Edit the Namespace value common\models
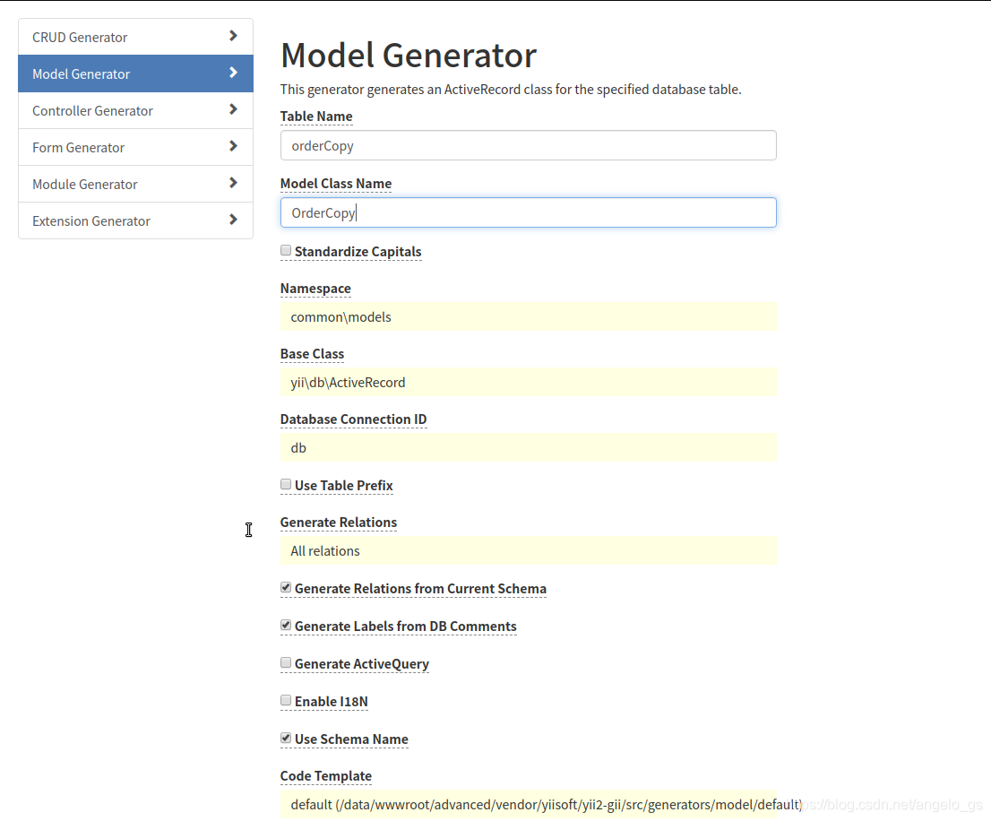The height and width of the screenshot is (821, 991). point(529,316)
